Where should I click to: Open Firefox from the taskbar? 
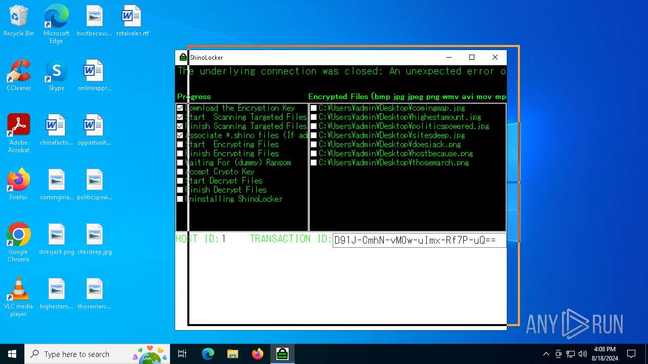(257, 354)
